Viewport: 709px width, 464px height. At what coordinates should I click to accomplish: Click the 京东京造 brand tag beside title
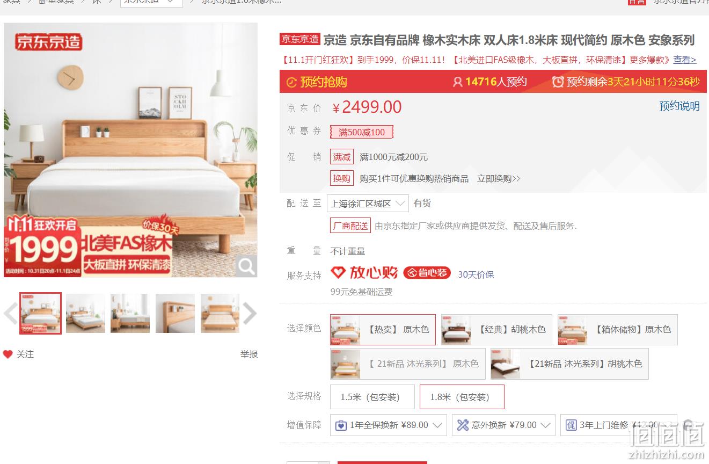pyautogui.click(x=300, y=39)
